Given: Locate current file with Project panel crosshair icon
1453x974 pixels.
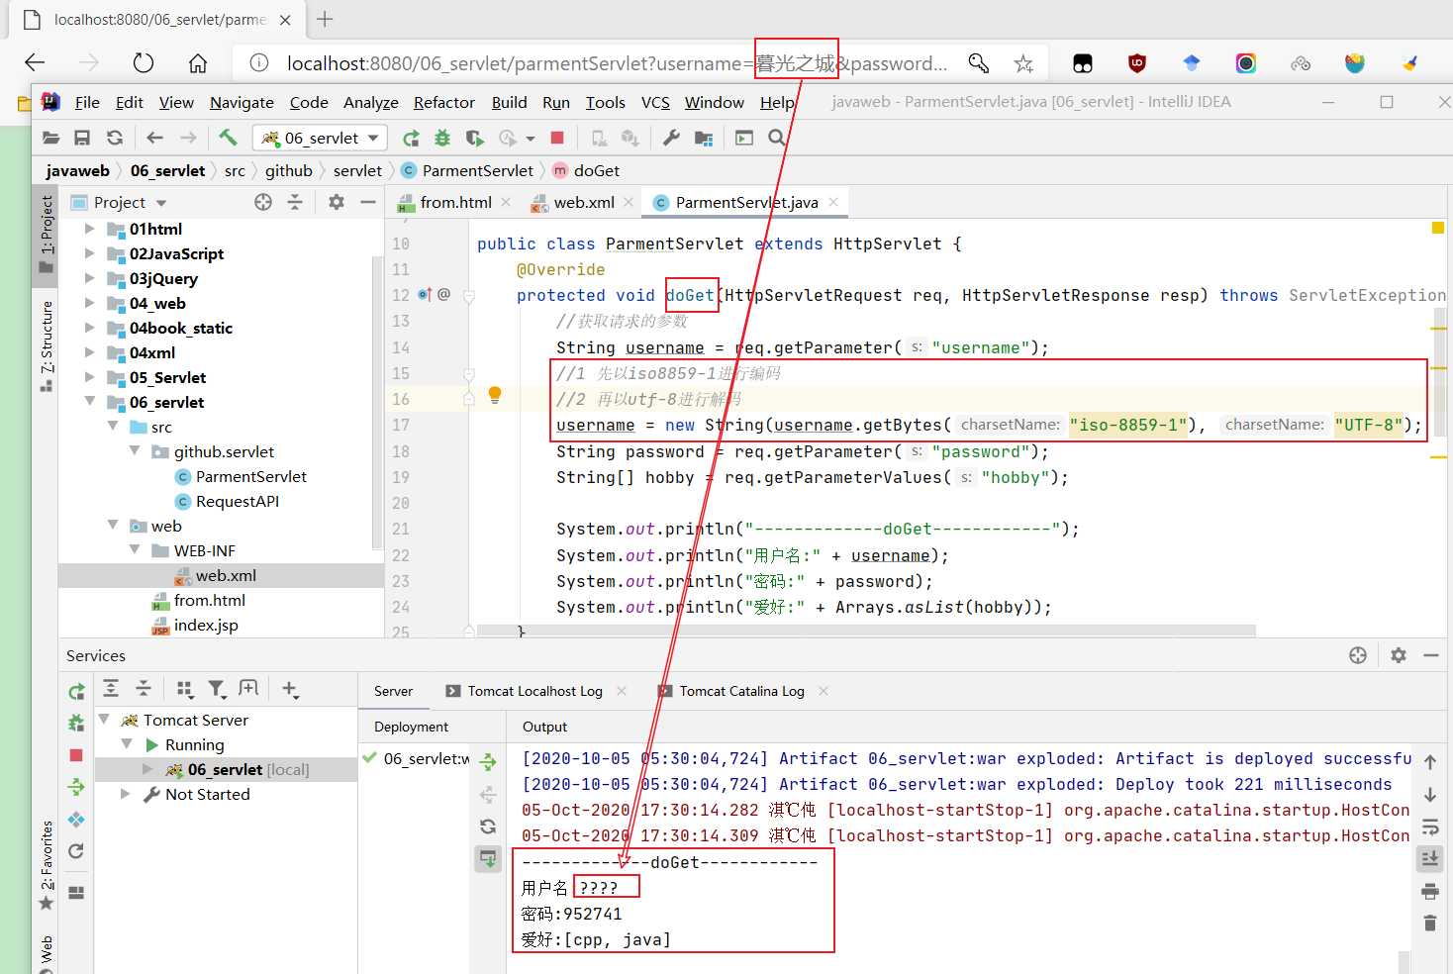Looking at the screenshot, I should [263, 202].
